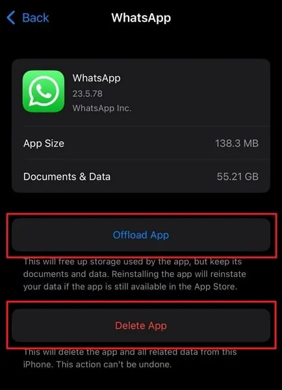
Task: Tap the words 'App Store' in the description
Action: click(214, 287)
